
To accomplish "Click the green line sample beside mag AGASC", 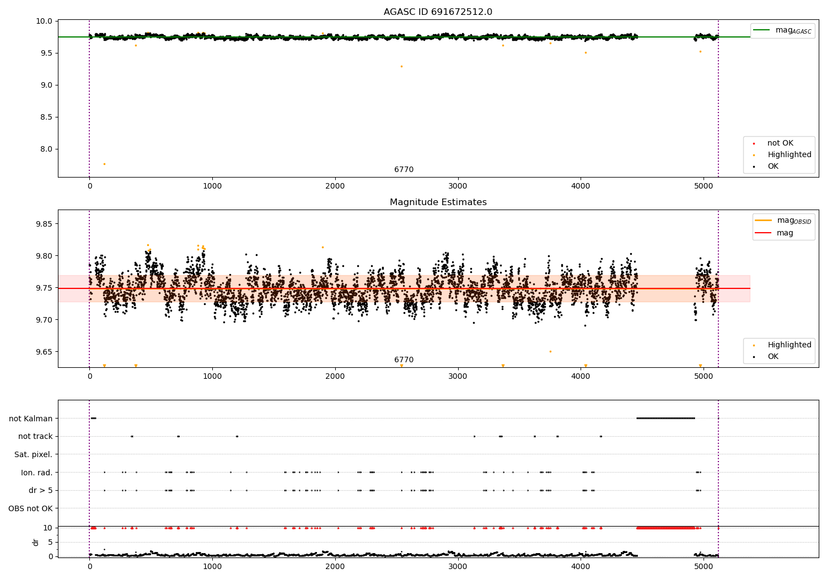I will 762,30.
